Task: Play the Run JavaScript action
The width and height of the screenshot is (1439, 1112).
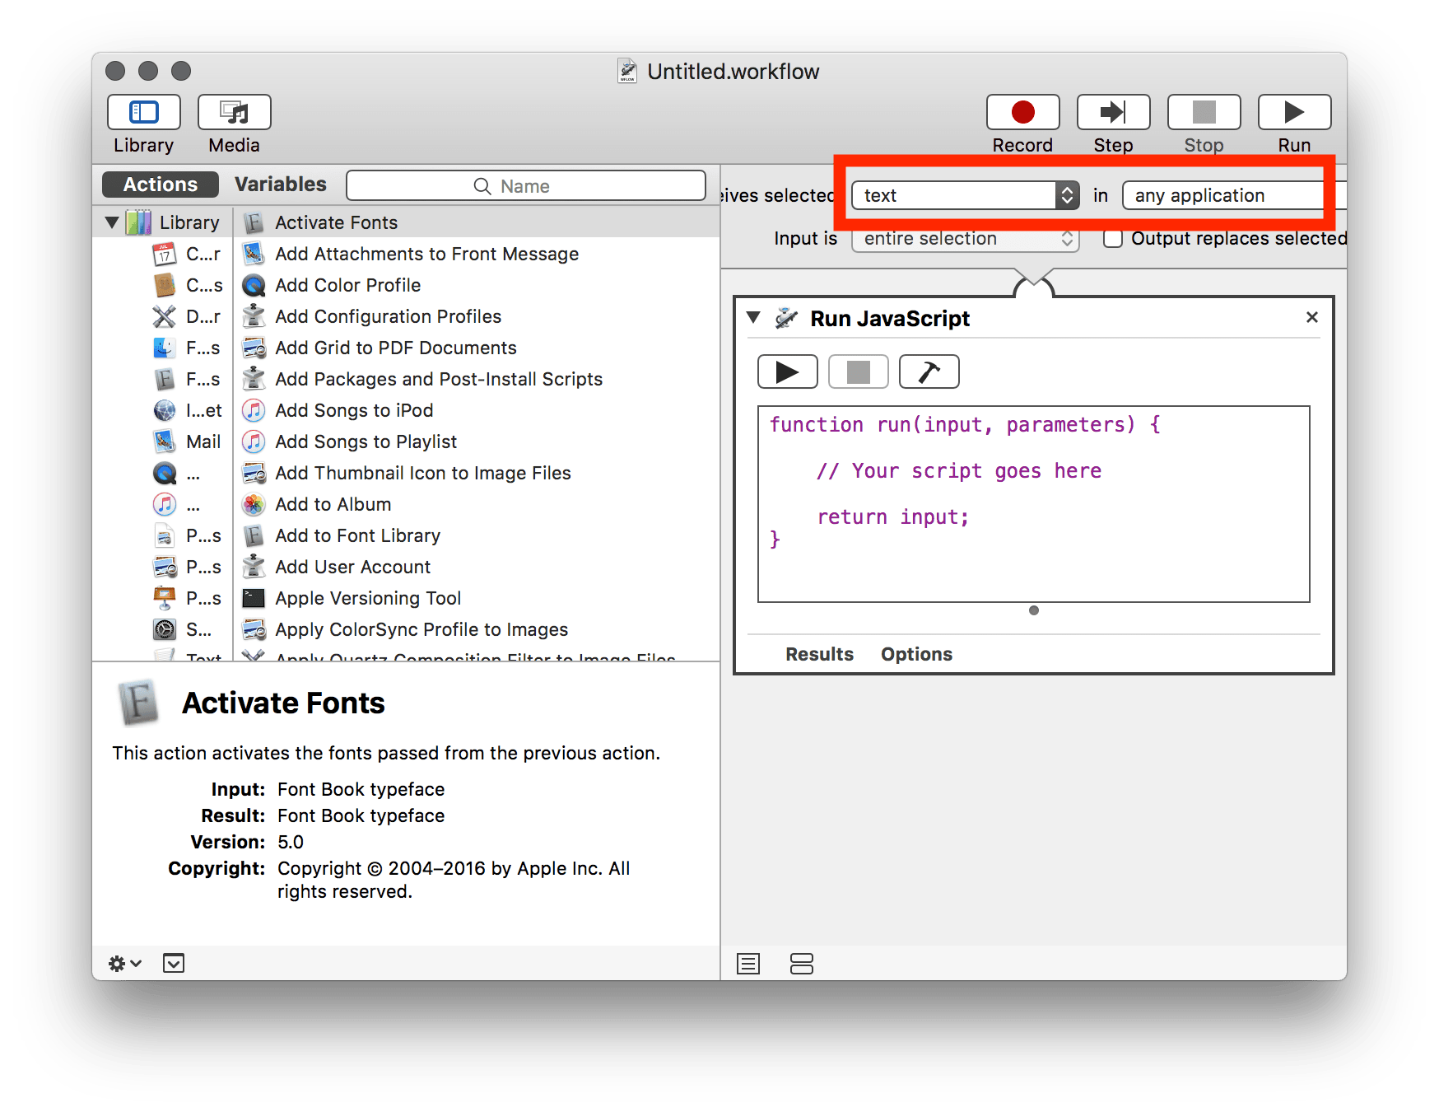Action: click(787, 372)
